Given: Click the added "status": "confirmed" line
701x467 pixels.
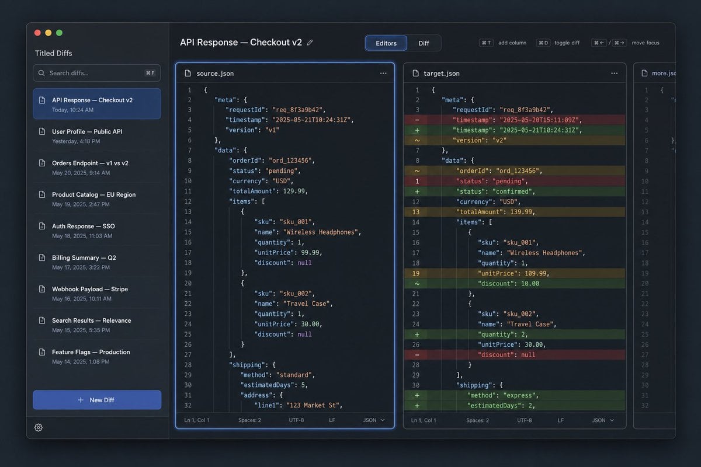Looking at the screenshot, I should pyautogui.click(x=514, y=191).
